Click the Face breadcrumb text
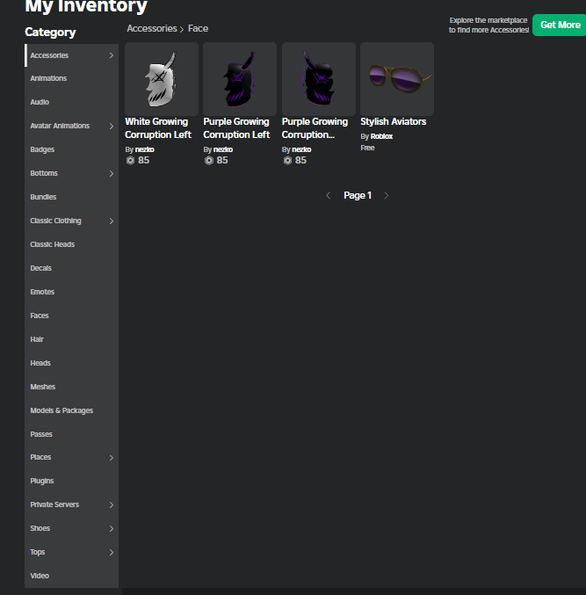This screenshot has height=595, width=586. click(x=198, y=28)
